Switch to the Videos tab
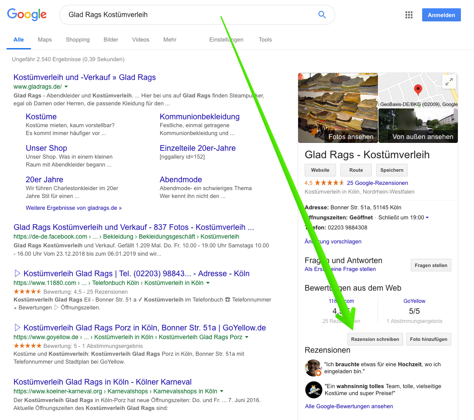 point(141,40)
